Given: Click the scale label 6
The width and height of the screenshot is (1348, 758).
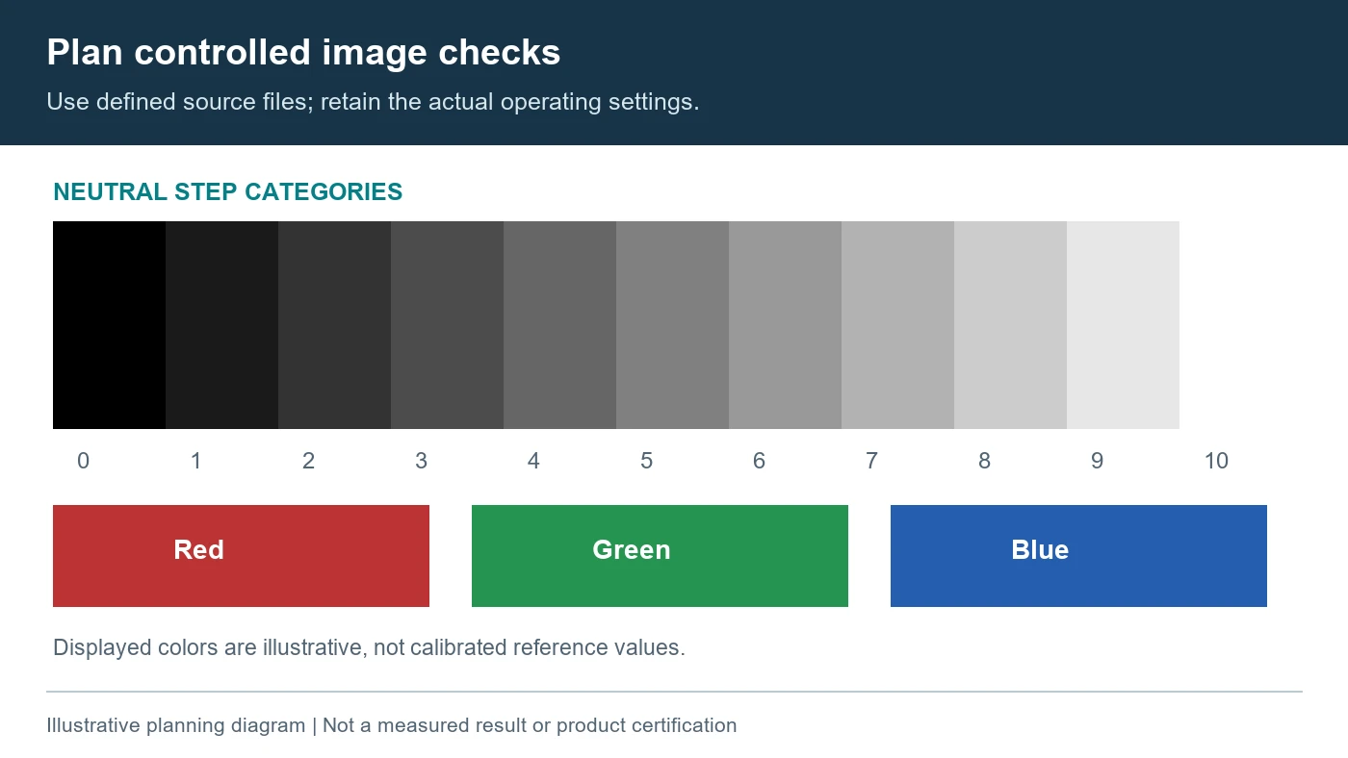Looking at the screenshot, I should (759, 461).
